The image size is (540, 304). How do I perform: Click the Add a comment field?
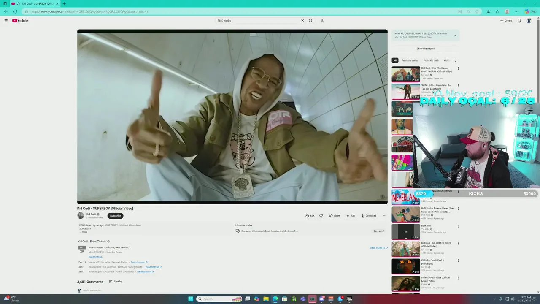(93, 290)
